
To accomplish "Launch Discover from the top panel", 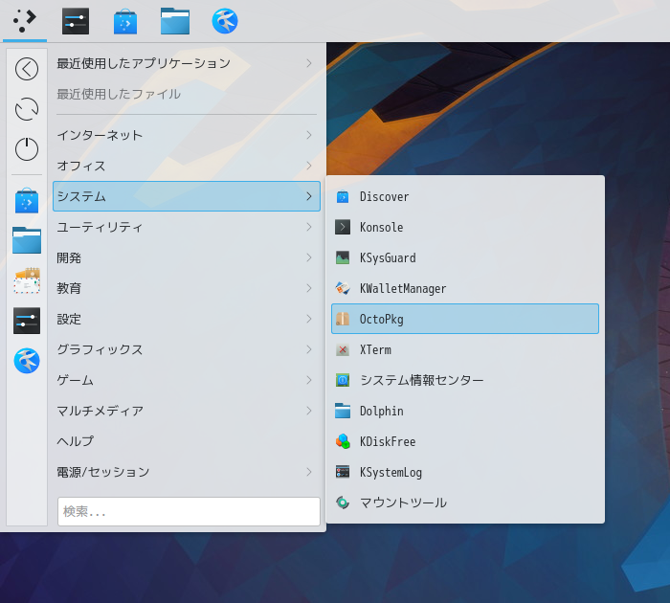I will pyautogui.click(x=125, y=21).
